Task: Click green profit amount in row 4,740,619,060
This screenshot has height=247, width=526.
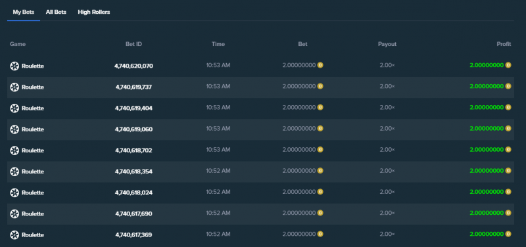Action: click(487, 128)
